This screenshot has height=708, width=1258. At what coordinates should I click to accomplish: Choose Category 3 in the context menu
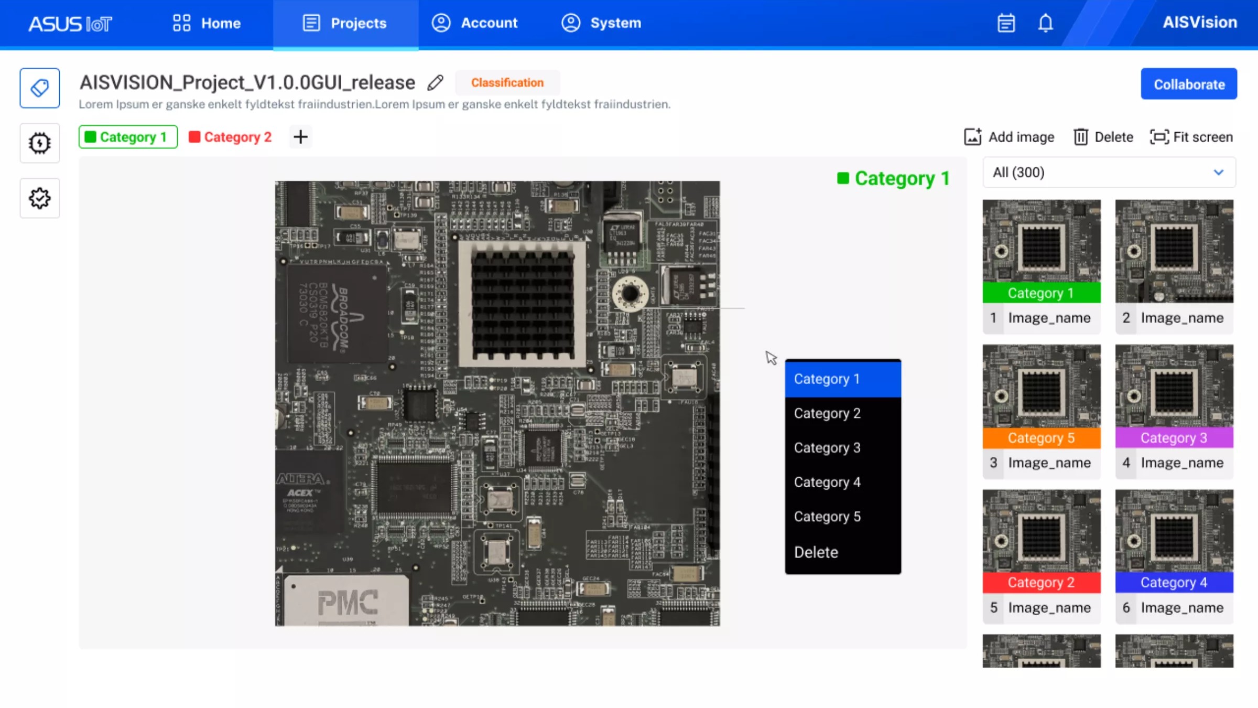pyautogui.click(x=827, y=447)
